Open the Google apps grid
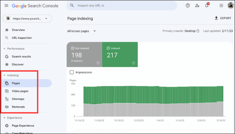235x134 pixels. 221,6
